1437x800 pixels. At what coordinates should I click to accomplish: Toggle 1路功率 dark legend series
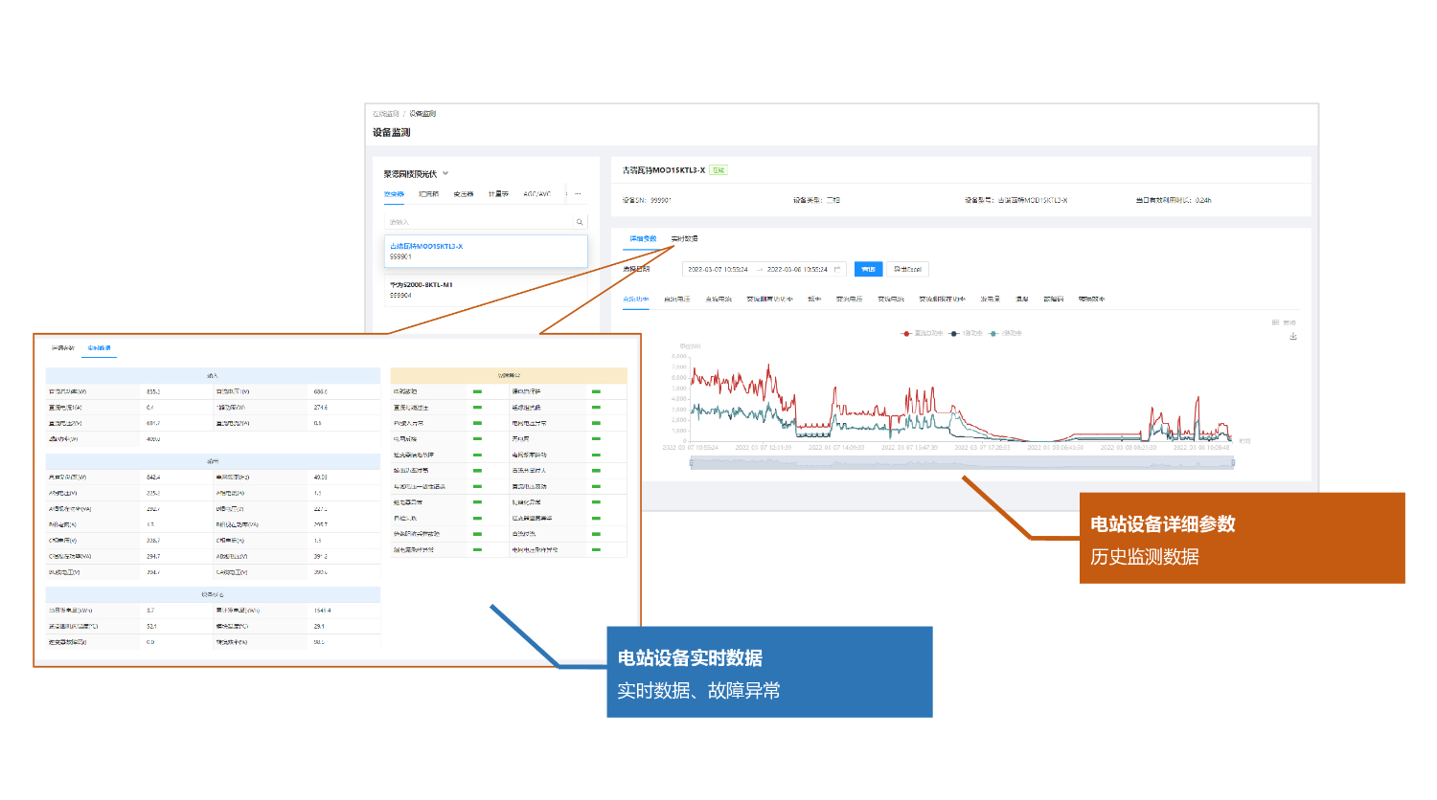(966, 333)
